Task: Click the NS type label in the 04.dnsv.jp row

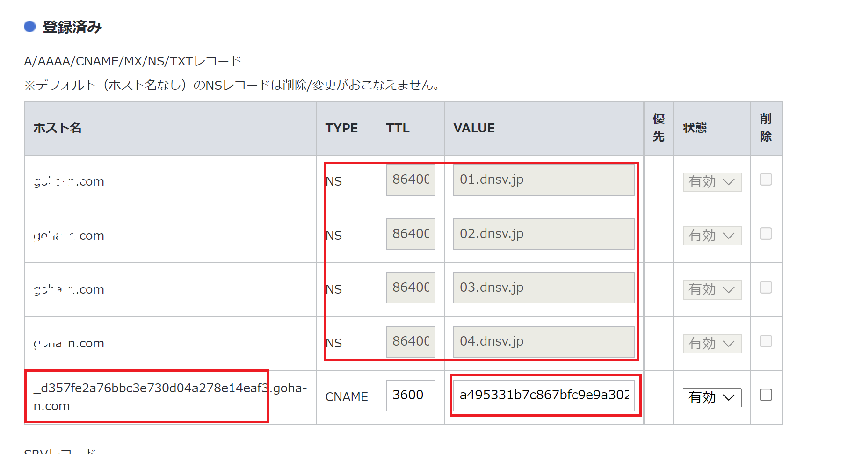Action: 334,343
